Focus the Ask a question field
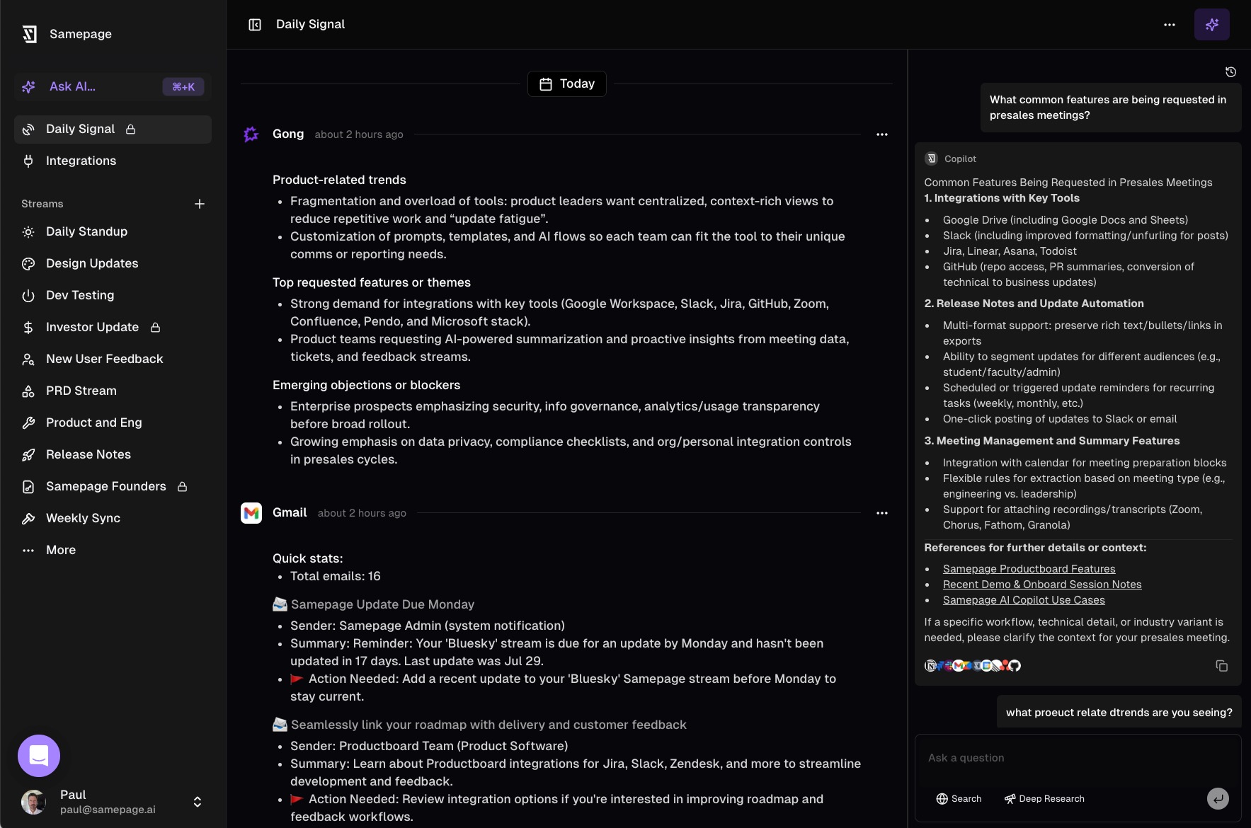This screenshot has height=828, width=1251. point(1078,758)
